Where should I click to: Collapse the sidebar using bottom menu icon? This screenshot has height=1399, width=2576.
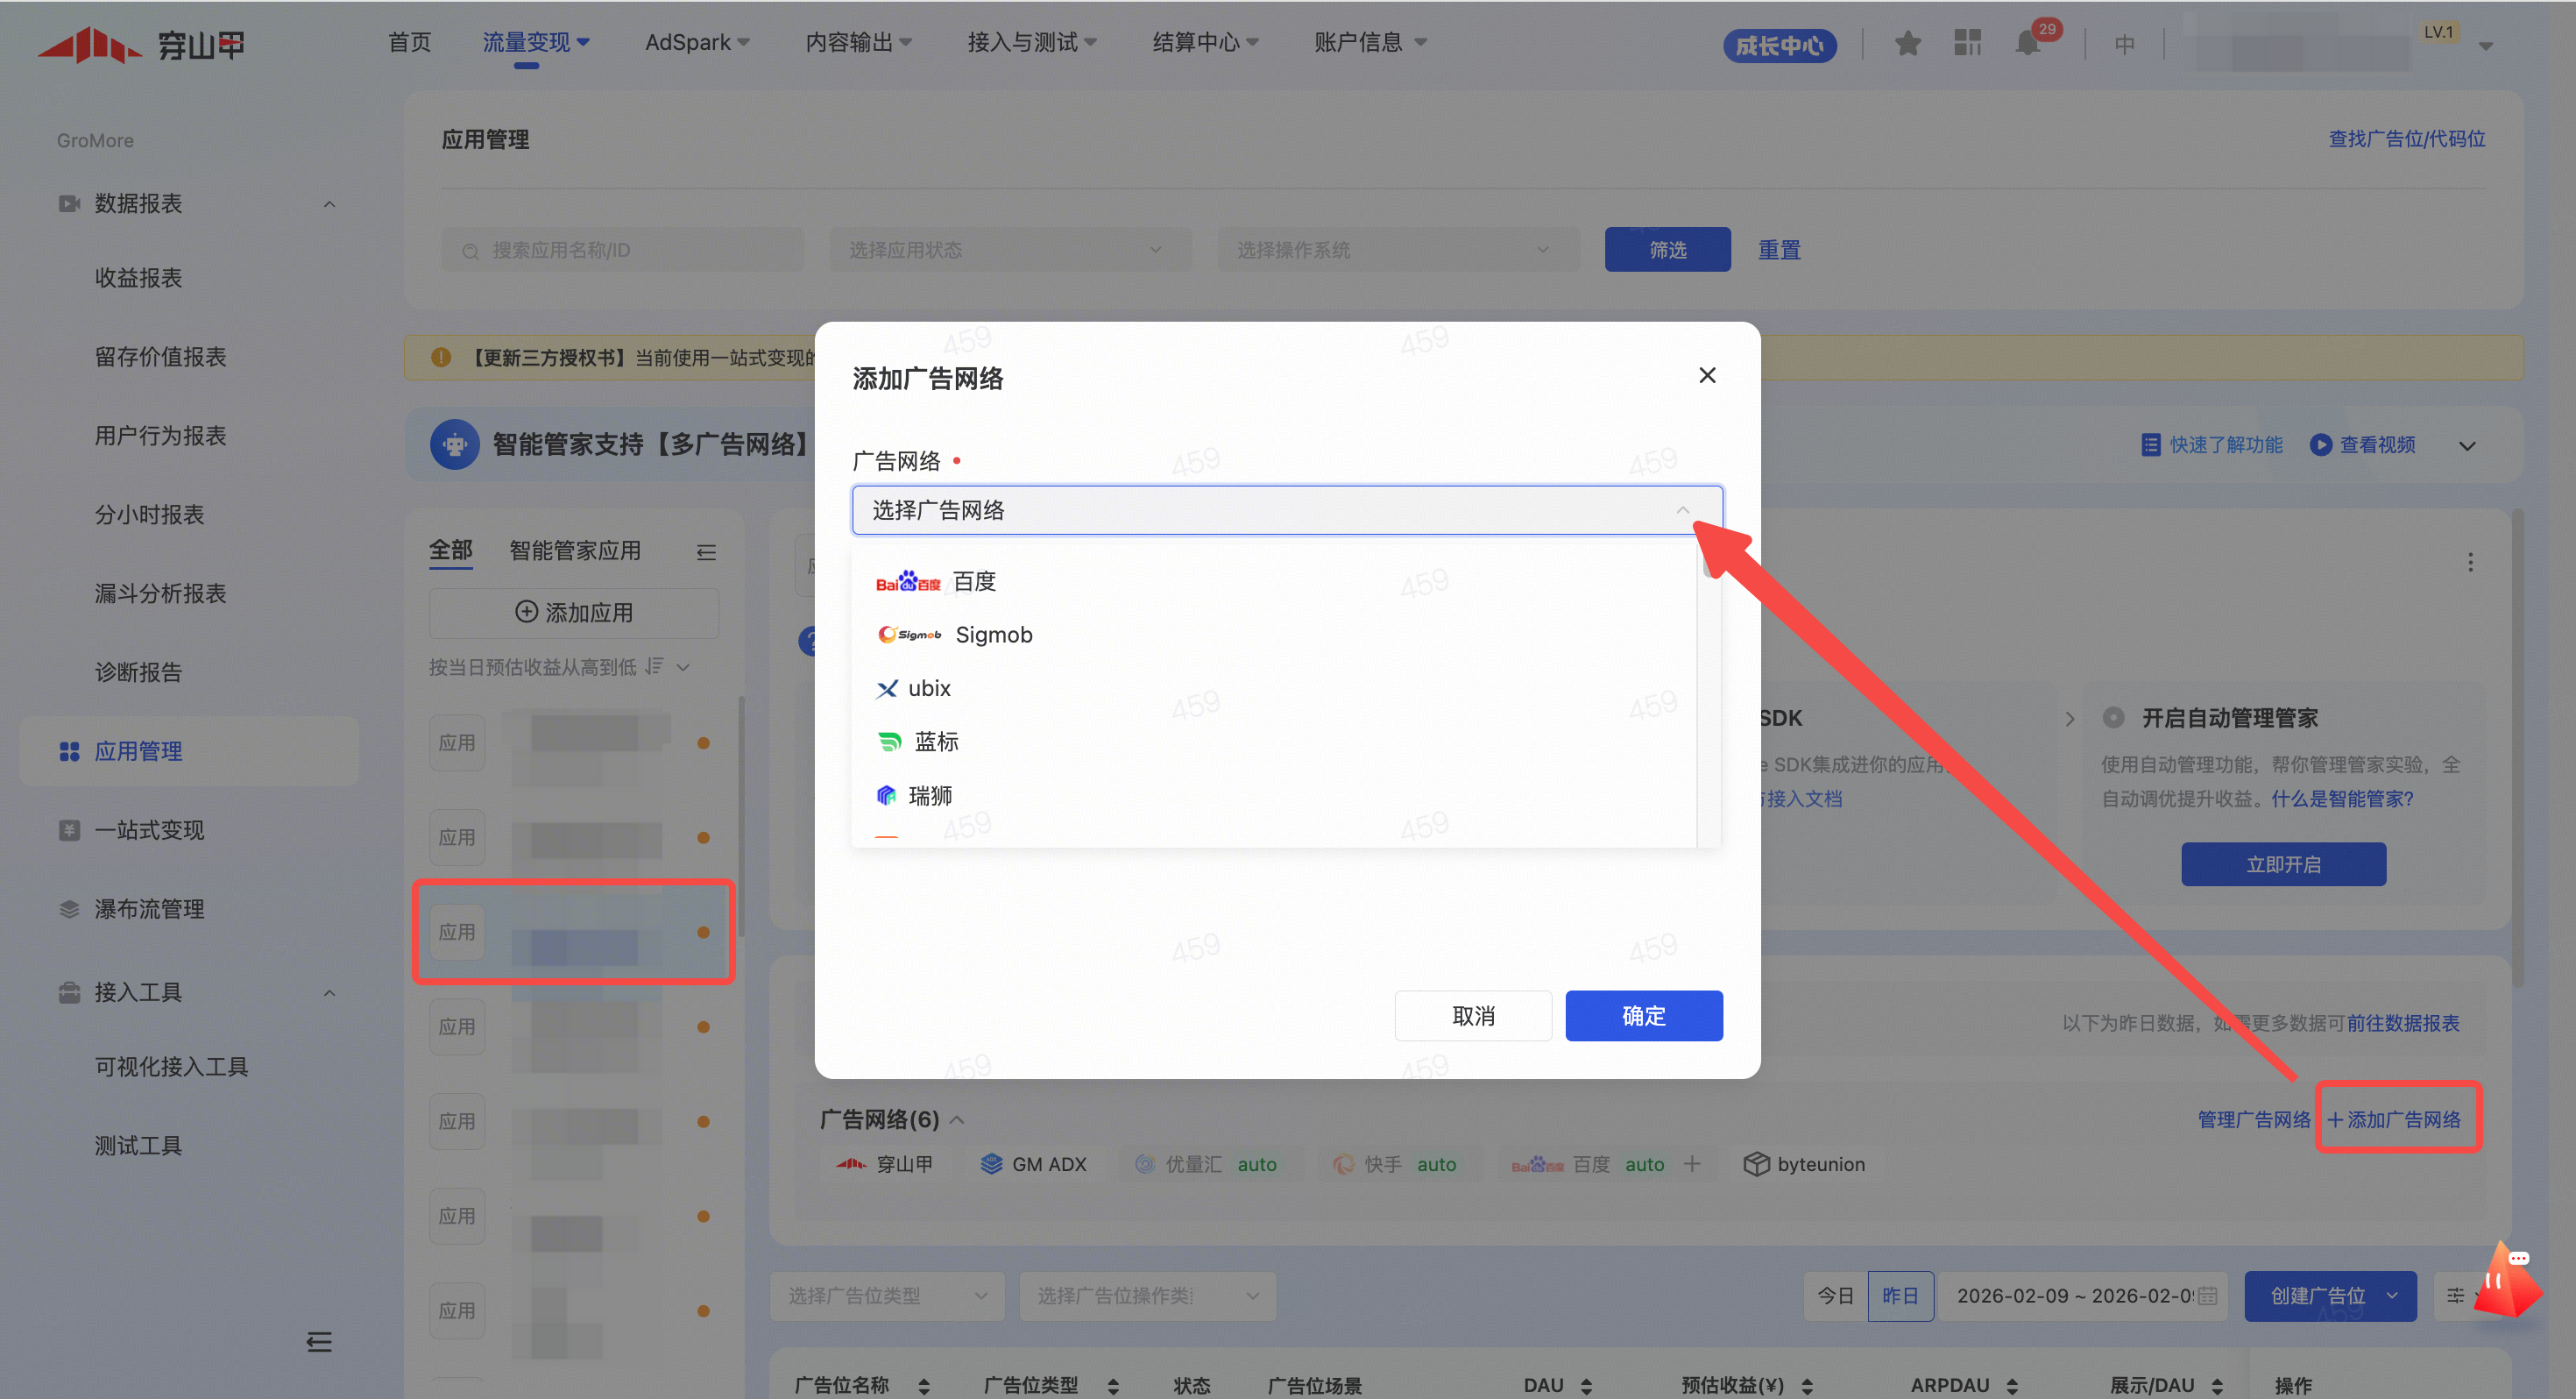coord(319,1342)
